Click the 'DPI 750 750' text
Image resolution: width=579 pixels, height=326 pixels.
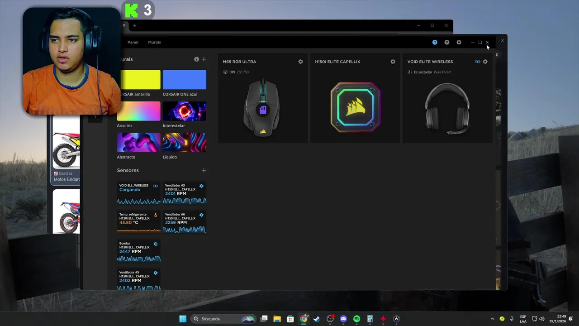coord(239,72)
